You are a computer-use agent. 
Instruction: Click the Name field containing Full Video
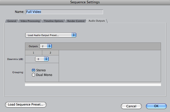pyautogui.click(x=64, y=12)
